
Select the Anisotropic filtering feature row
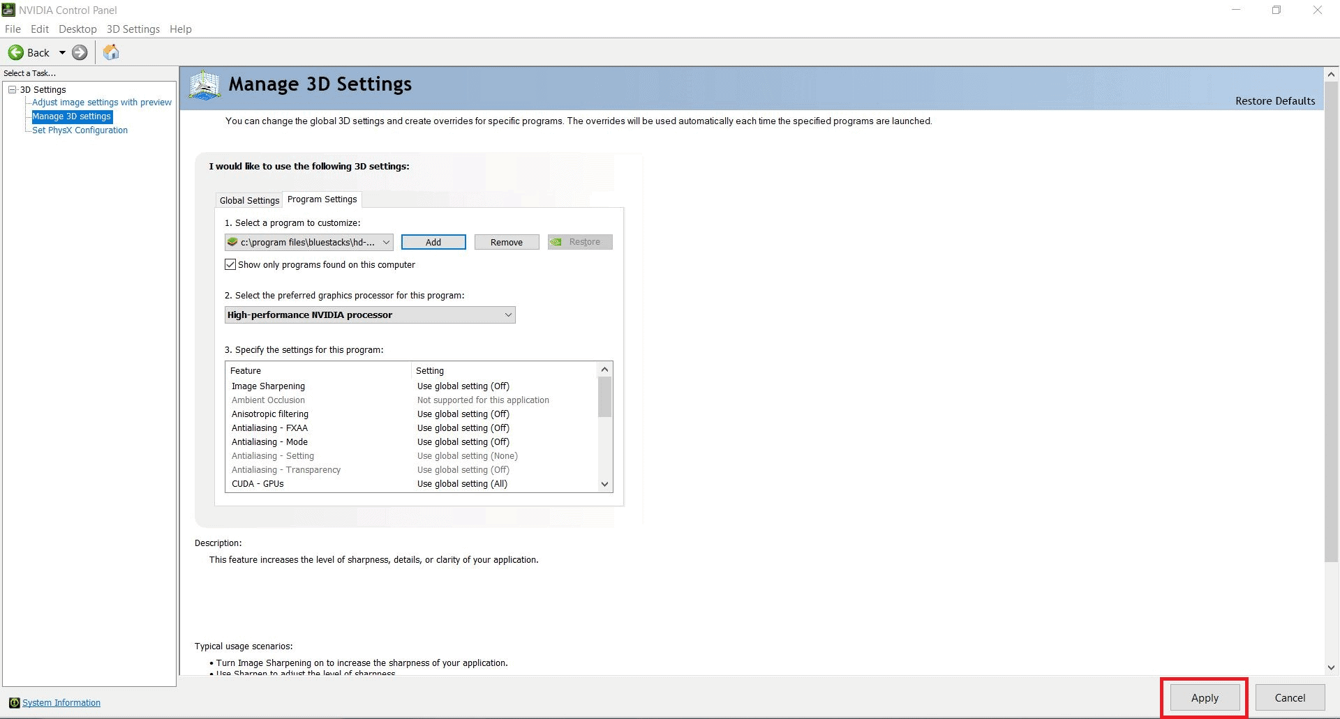(x=412, y=414)
